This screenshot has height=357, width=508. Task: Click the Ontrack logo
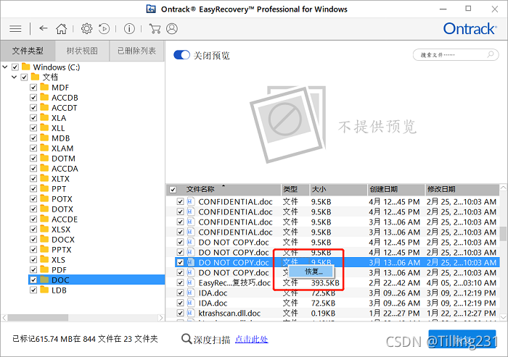click(470, 29)
